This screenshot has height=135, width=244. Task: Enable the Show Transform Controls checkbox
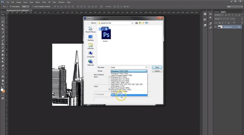pos(33,6)
